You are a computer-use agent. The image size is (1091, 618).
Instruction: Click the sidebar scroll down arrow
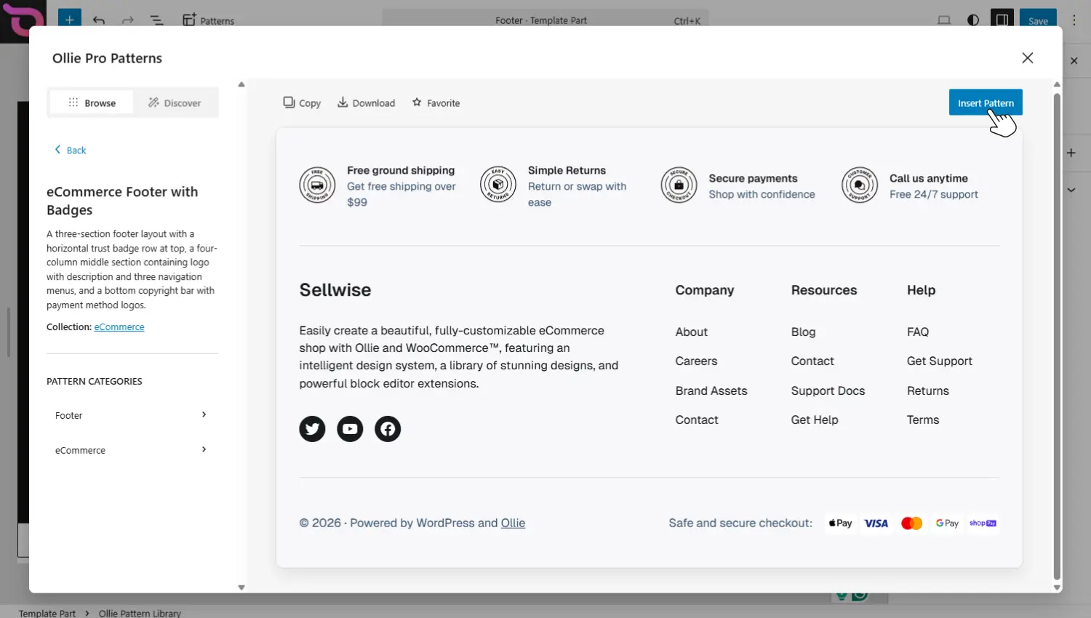[x=241, y=587]
